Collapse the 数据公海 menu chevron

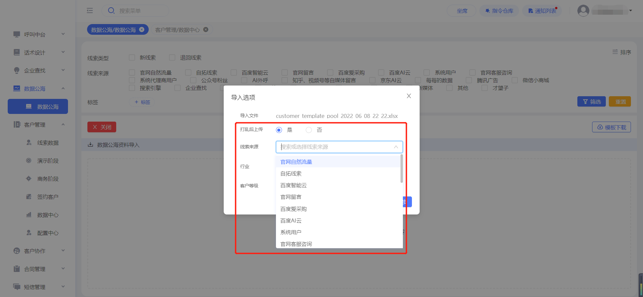point(63,88)
